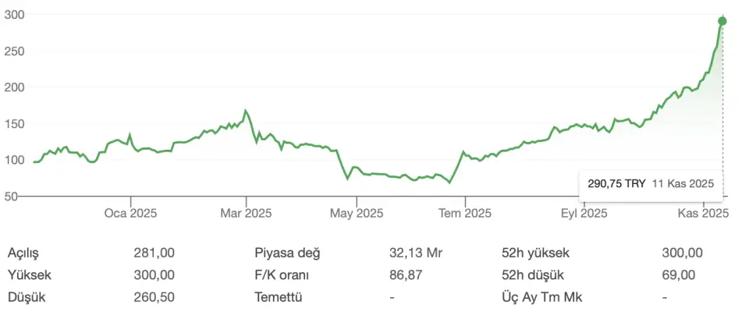Click the Kas 2025 axis label
749x326 pixels.
[x=703, y=212]
